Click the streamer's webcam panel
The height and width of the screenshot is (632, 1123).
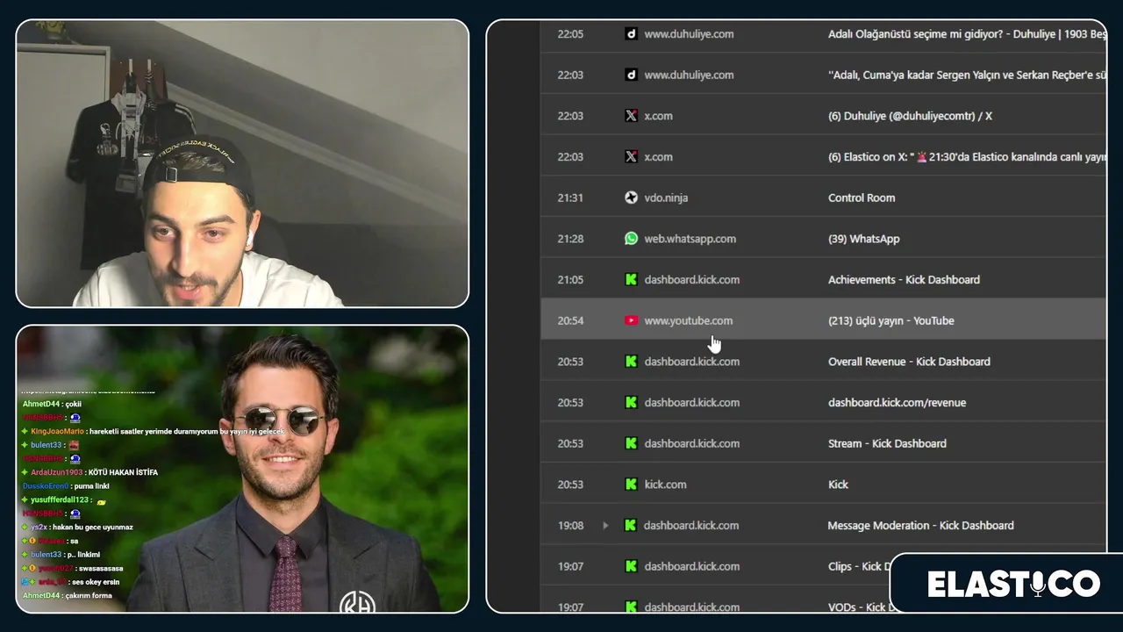click(242, 163)
